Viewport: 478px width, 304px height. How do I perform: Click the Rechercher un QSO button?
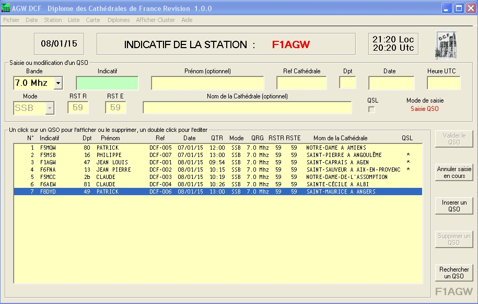tap(454, 273)
